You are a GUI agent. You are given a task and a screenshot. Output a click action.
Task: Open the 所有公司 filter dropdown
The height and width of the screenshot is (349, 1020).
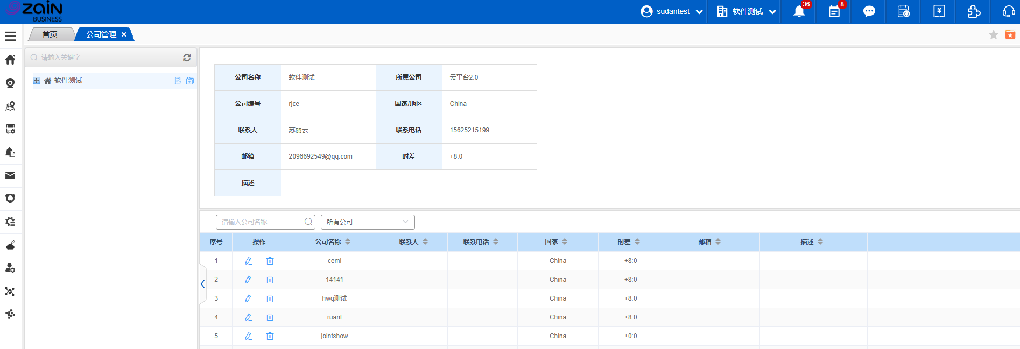[368, 222]
